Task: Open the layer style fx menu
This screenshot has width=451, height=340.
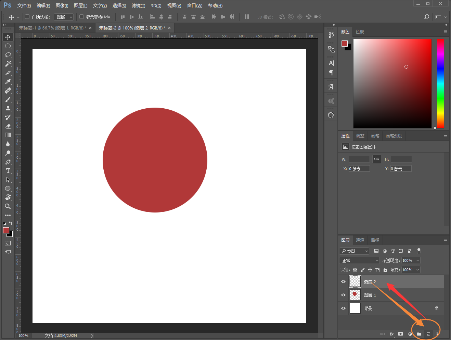Action: pos(391,334)
